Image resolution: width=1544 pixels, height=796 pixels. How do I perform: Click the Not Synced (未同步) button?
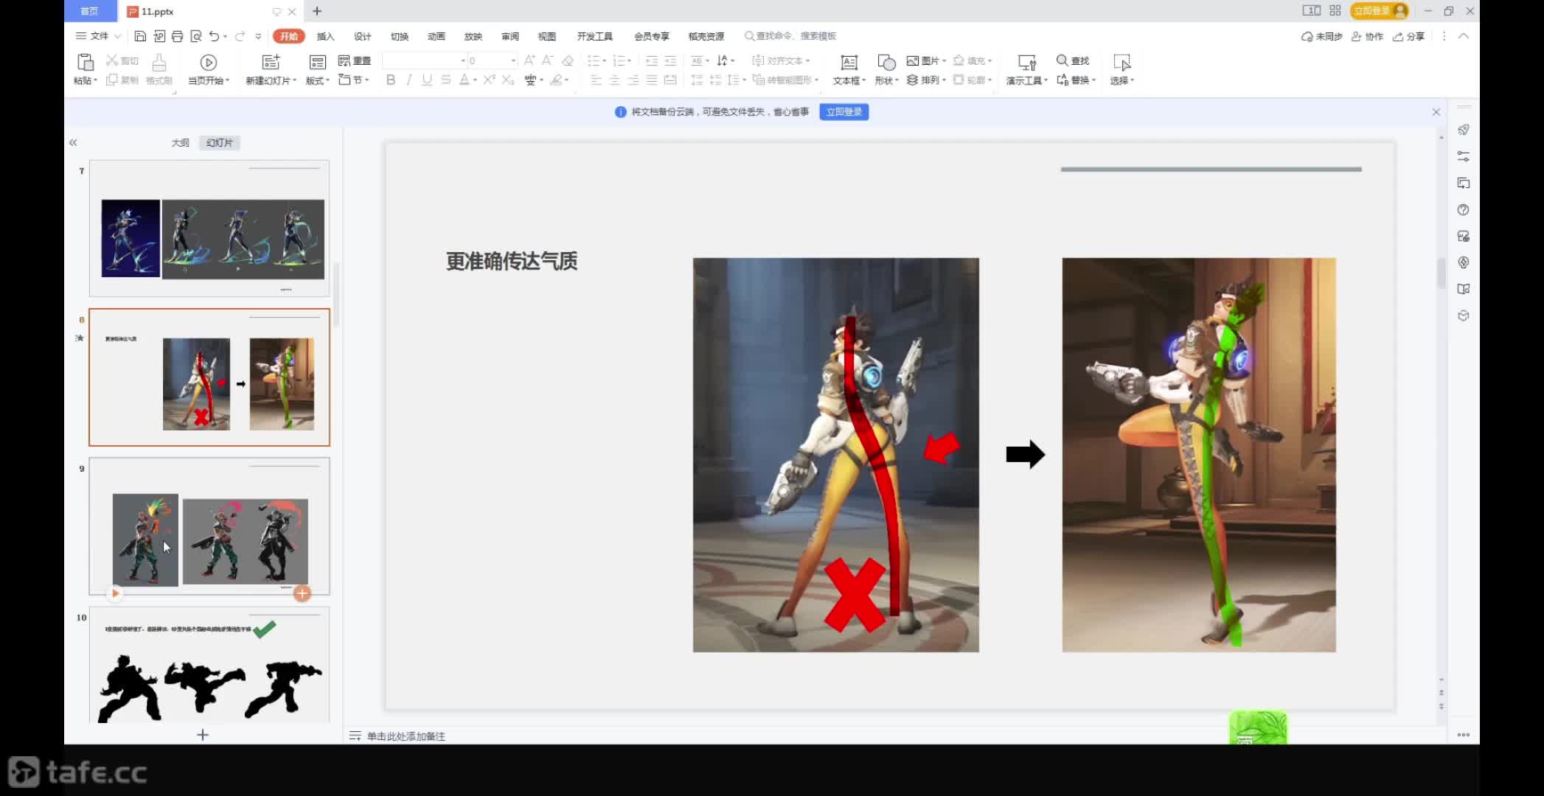click(1321, 36)
